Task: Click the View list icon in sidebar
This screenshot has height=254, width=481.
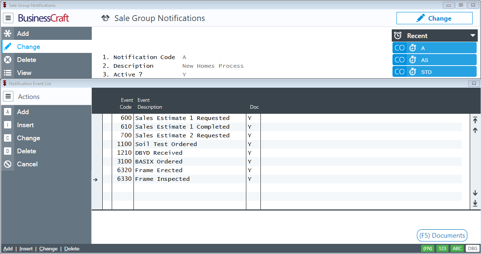Action: point(8,72)
